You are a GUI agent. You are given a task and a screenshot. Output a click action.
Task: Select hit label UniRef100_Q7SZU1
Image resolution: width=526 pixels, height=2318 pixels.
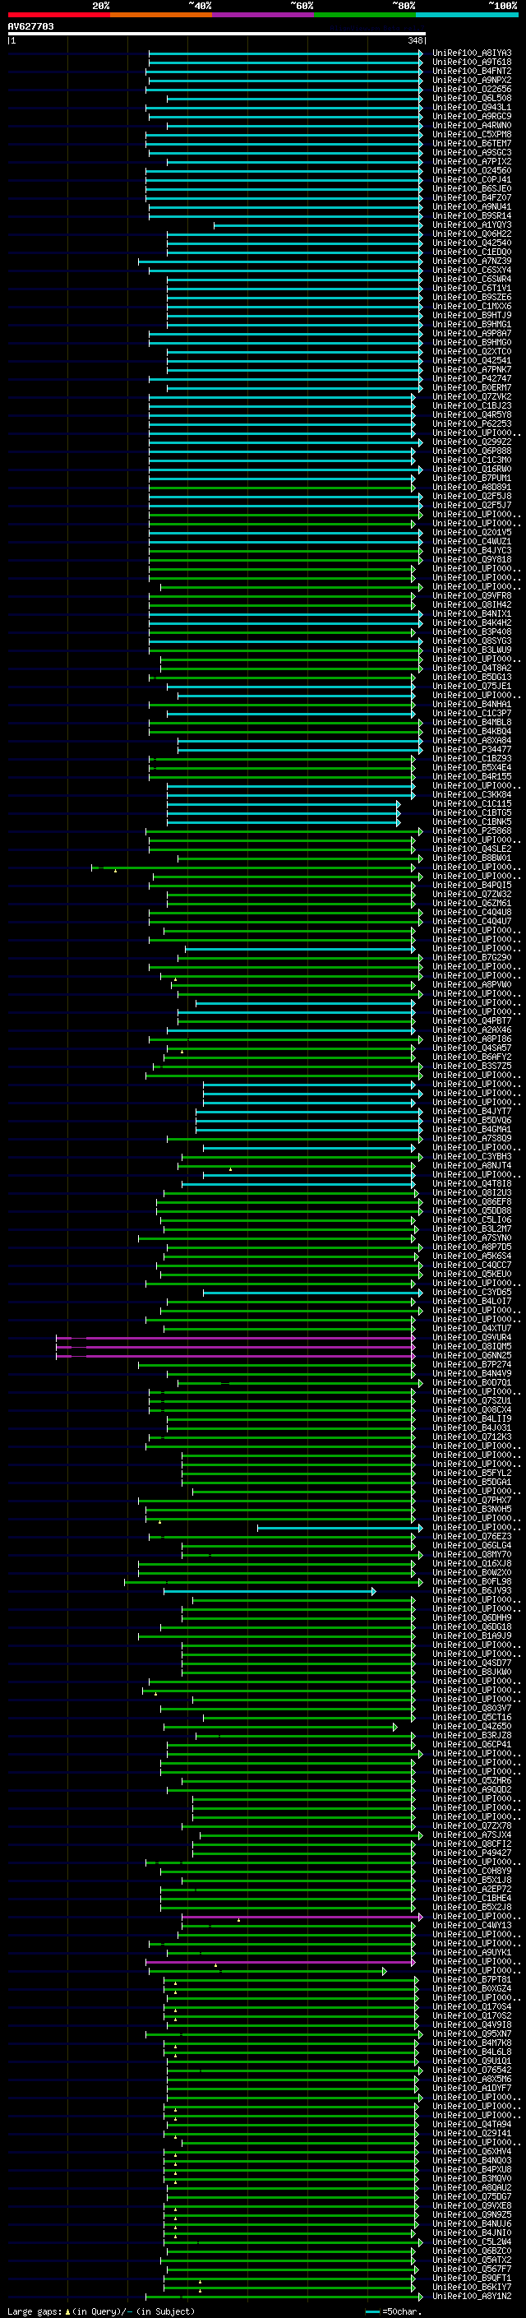(x=471, y=1401)
